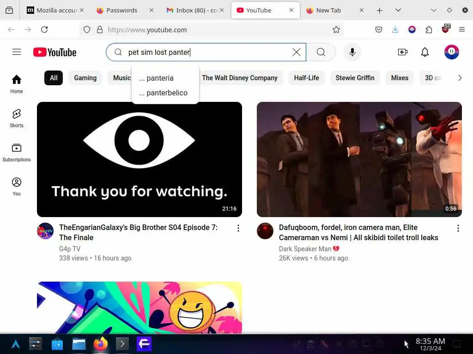Image resolution: width=473 pixels, height=354 pixels.
Task: Save page to Pocket
Action: coord(379,29)
